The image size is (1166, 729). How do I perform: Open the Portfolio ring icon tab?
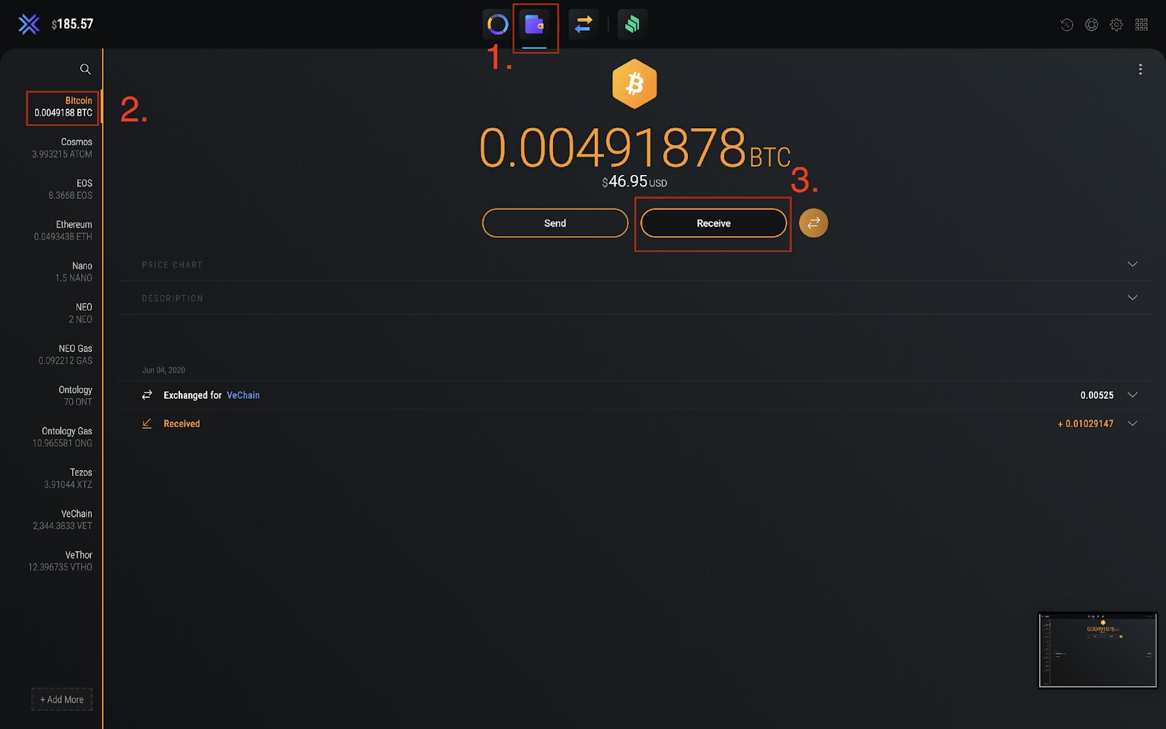[x=498, y=24]
